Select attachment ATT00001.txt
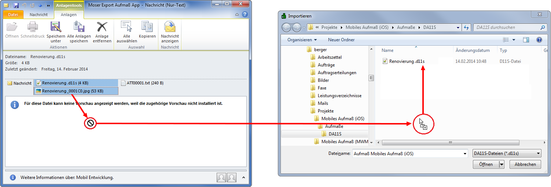Image resolution: width=551 pixels, height=187 pixels. click(x=142, y=83)
